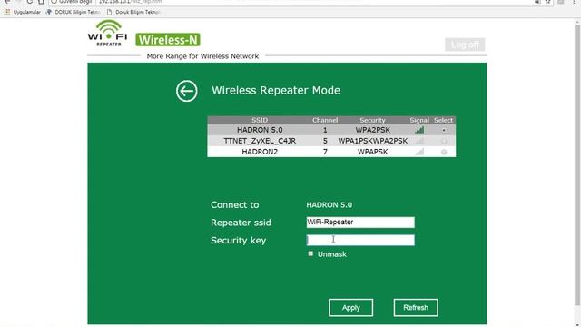This screenshot has height=327, width=581.
Task: Click the HADRON 5.0 SSID cell
Action: [x=260, y=130]
